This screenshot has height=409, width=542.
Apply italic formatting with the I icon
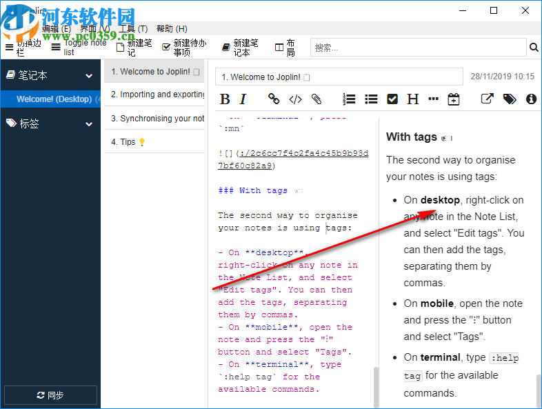pyautogui.click(x=243, y=99)
